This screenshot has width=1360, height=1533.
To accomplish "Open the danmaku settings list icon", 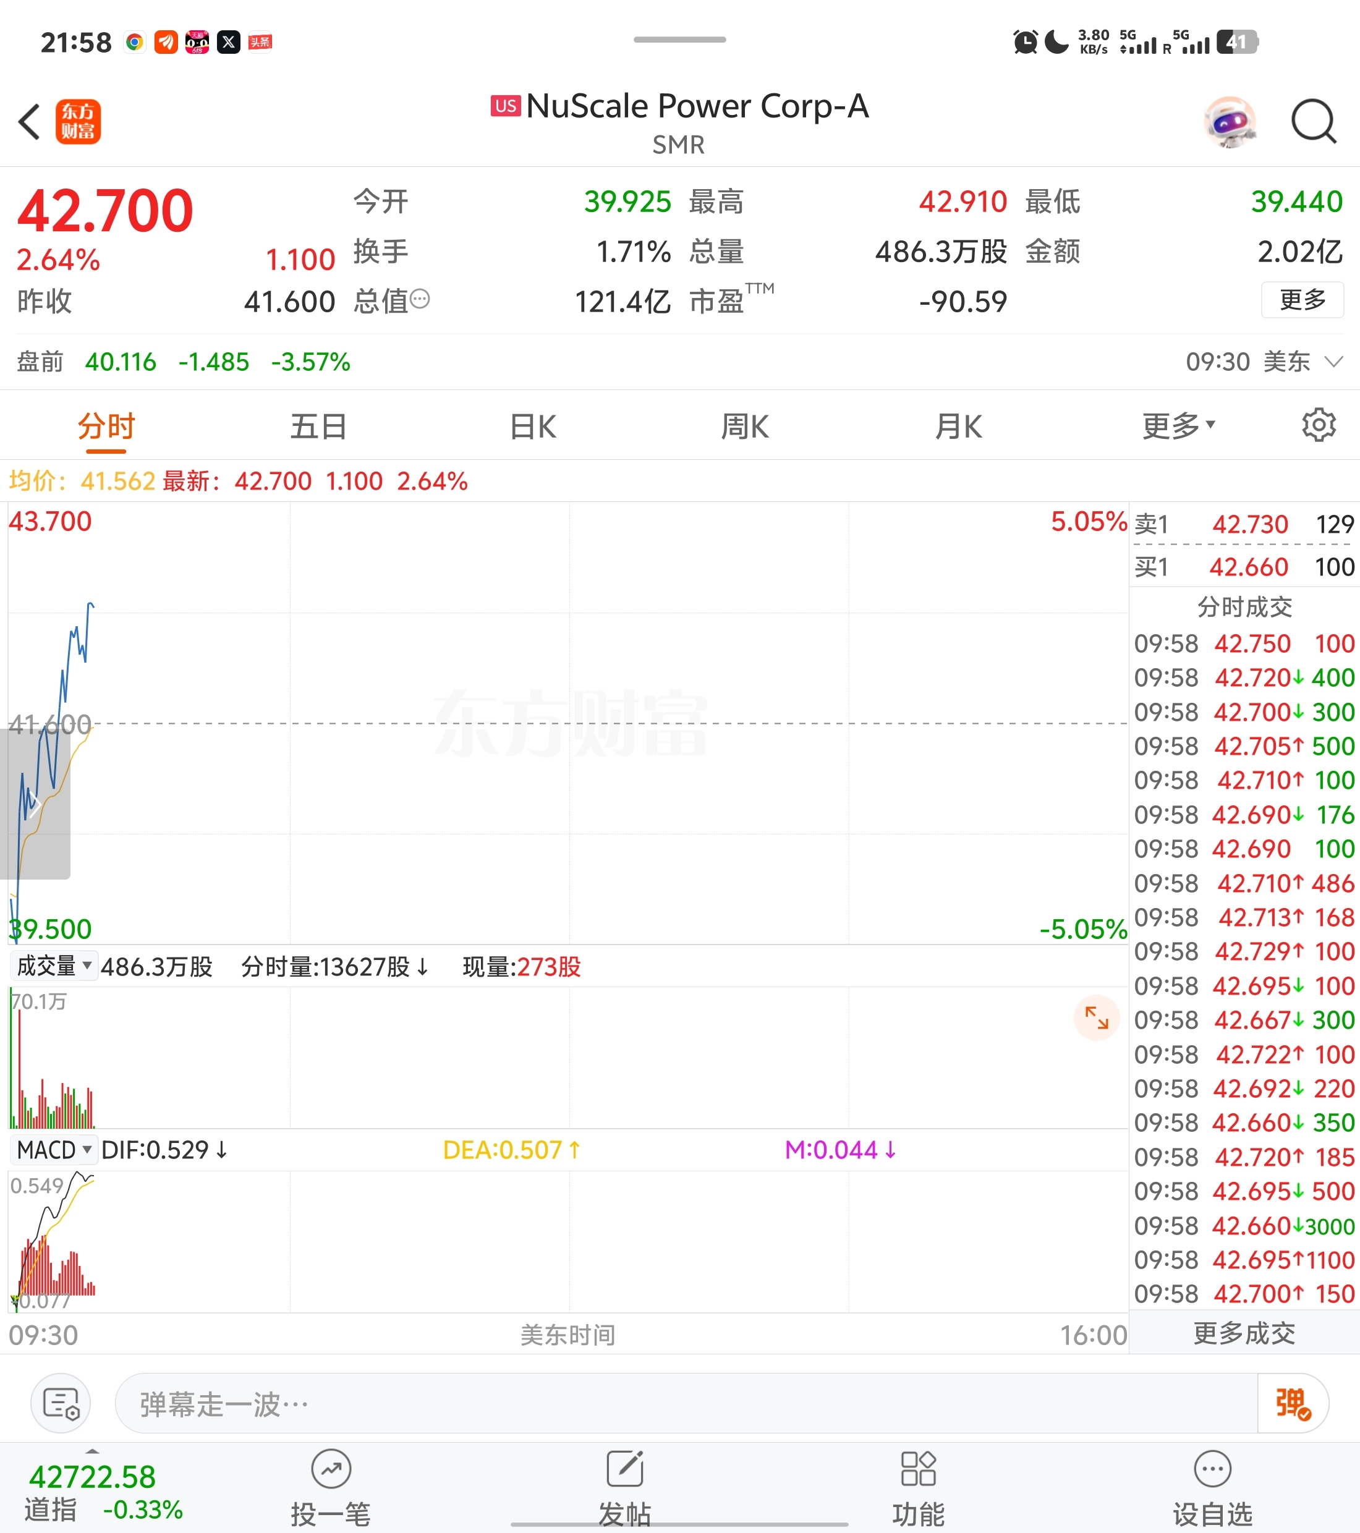I will point(61,1403).
